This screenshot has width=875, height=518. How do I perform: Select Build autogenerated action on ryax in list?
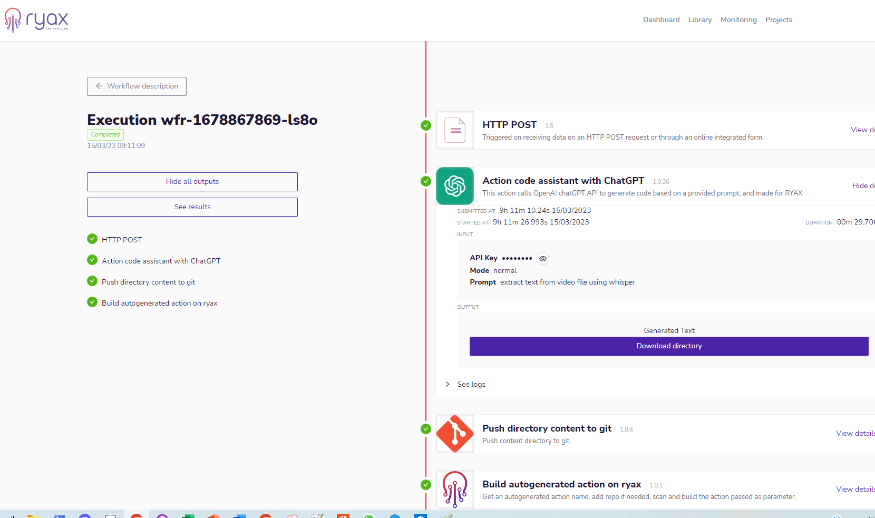tap(160, 303)
